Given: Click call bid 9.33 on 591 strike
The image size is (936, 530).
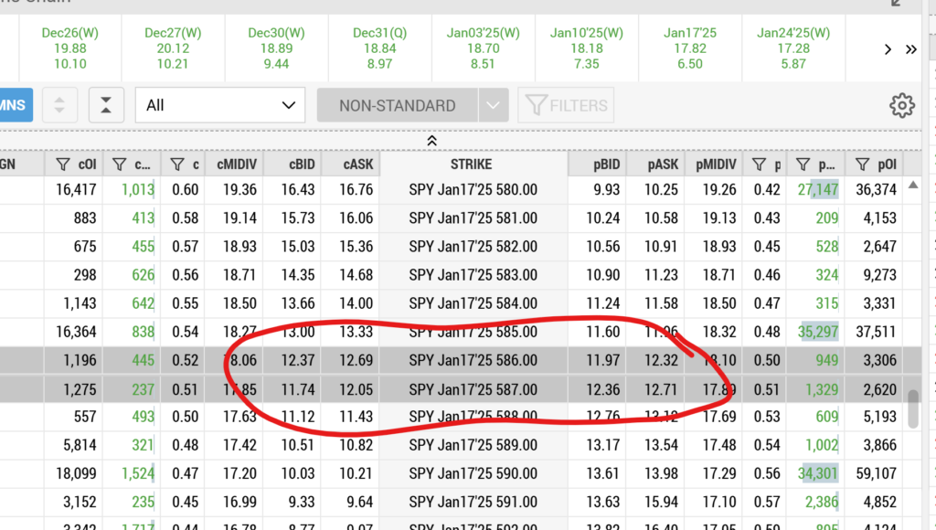Looking at the screenshot, I should coord(302,502).
